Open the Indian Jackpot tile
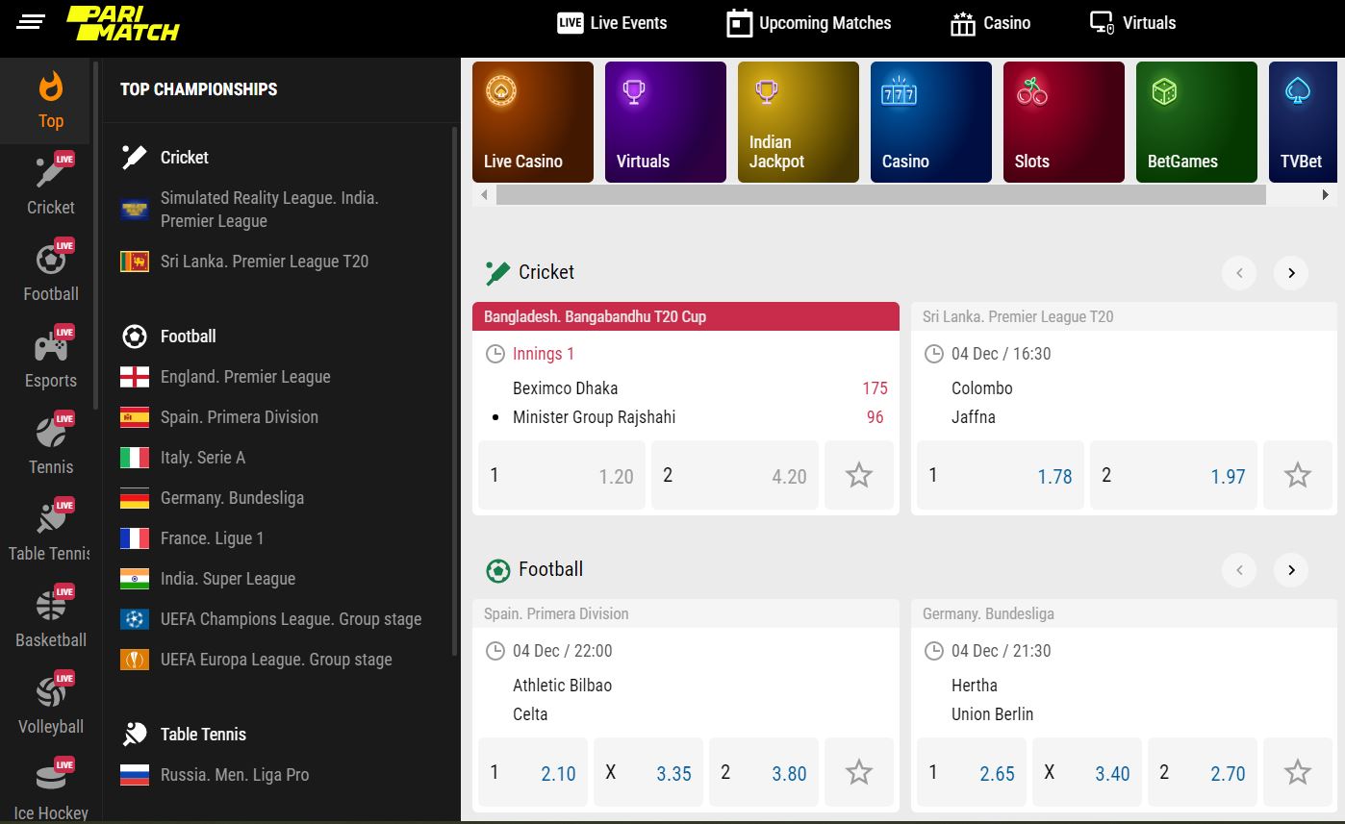 tap(798, 122)
